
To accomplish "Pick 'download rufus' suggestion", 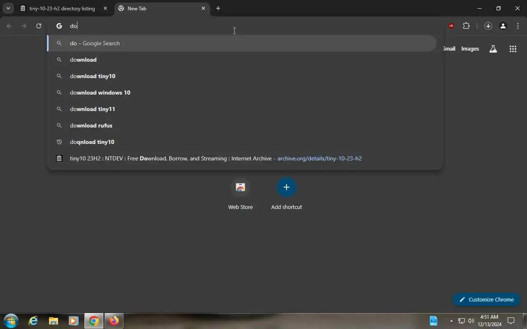I will pos(242,125).
